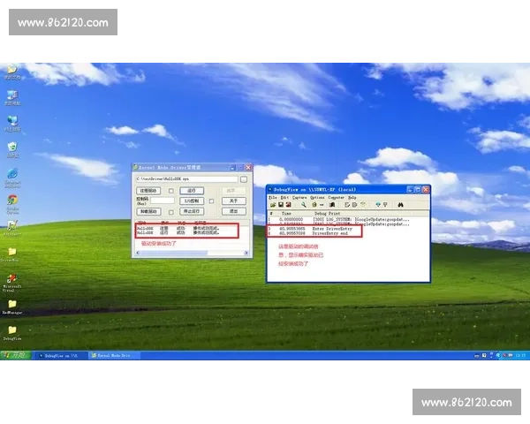Click the Run button in driver manager
Screen dimensions: 530x424
[x=192, y=191]
